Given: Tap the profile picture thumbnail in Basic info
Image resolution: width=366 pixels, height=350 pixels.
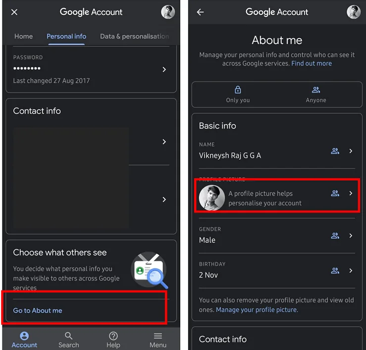Looking at the screenshot, I should pyautogui.click(x=211, y=198).
